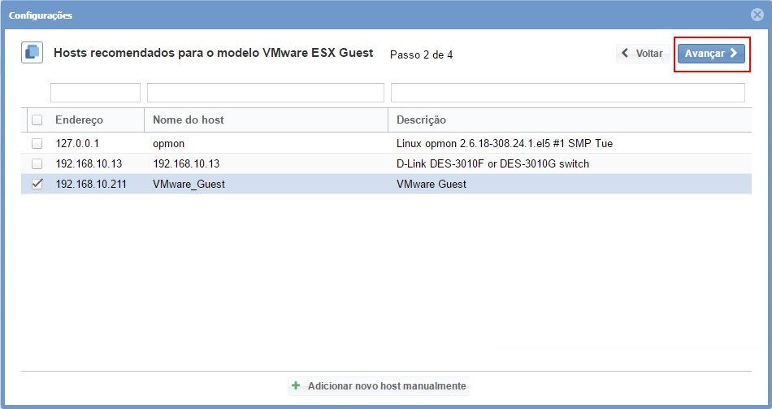Click the Passo 2 de 4 step indicator
Image resolution: width=772 pixels, height=409 pixels.
tap(421, 54)
